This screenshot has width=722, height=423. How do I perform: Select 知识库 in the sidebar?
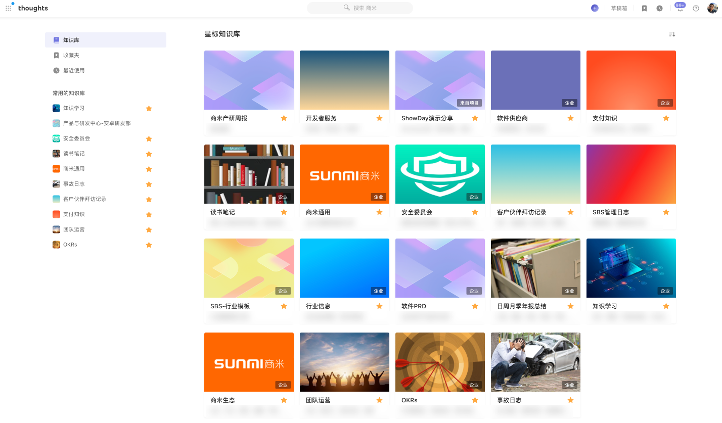[106, 40]
